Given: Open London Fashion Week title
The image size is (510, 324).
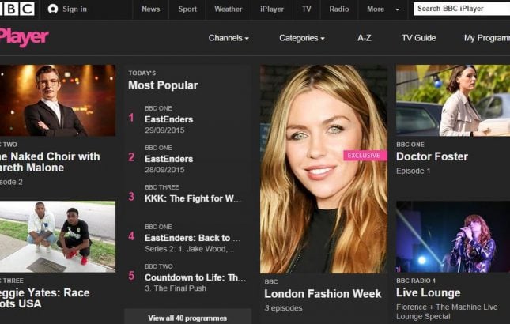Looking at the screenshot, I should [x=323, y=294].
